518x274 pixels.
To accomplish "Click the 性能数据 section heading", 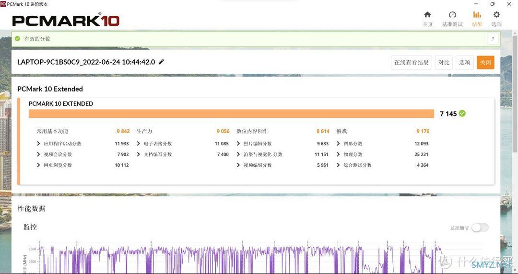I will (31, 209).
